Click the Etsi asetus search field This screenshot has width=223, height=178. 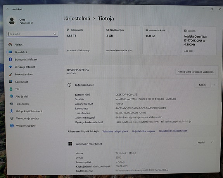click(x=32, y=34)
